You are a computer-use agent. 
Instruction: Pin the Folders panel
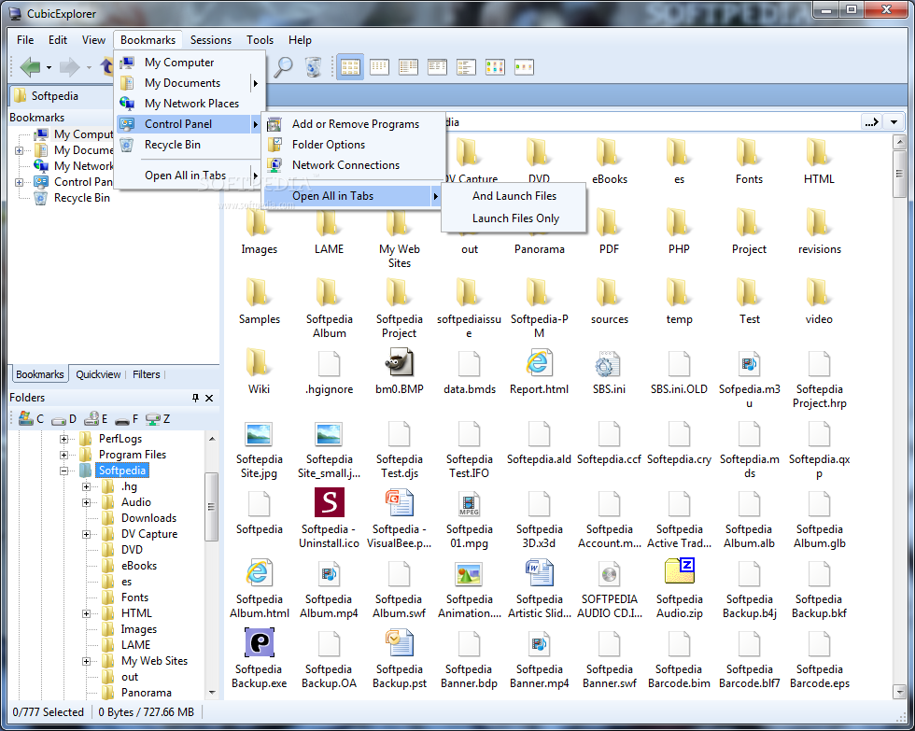click(195, 398)
